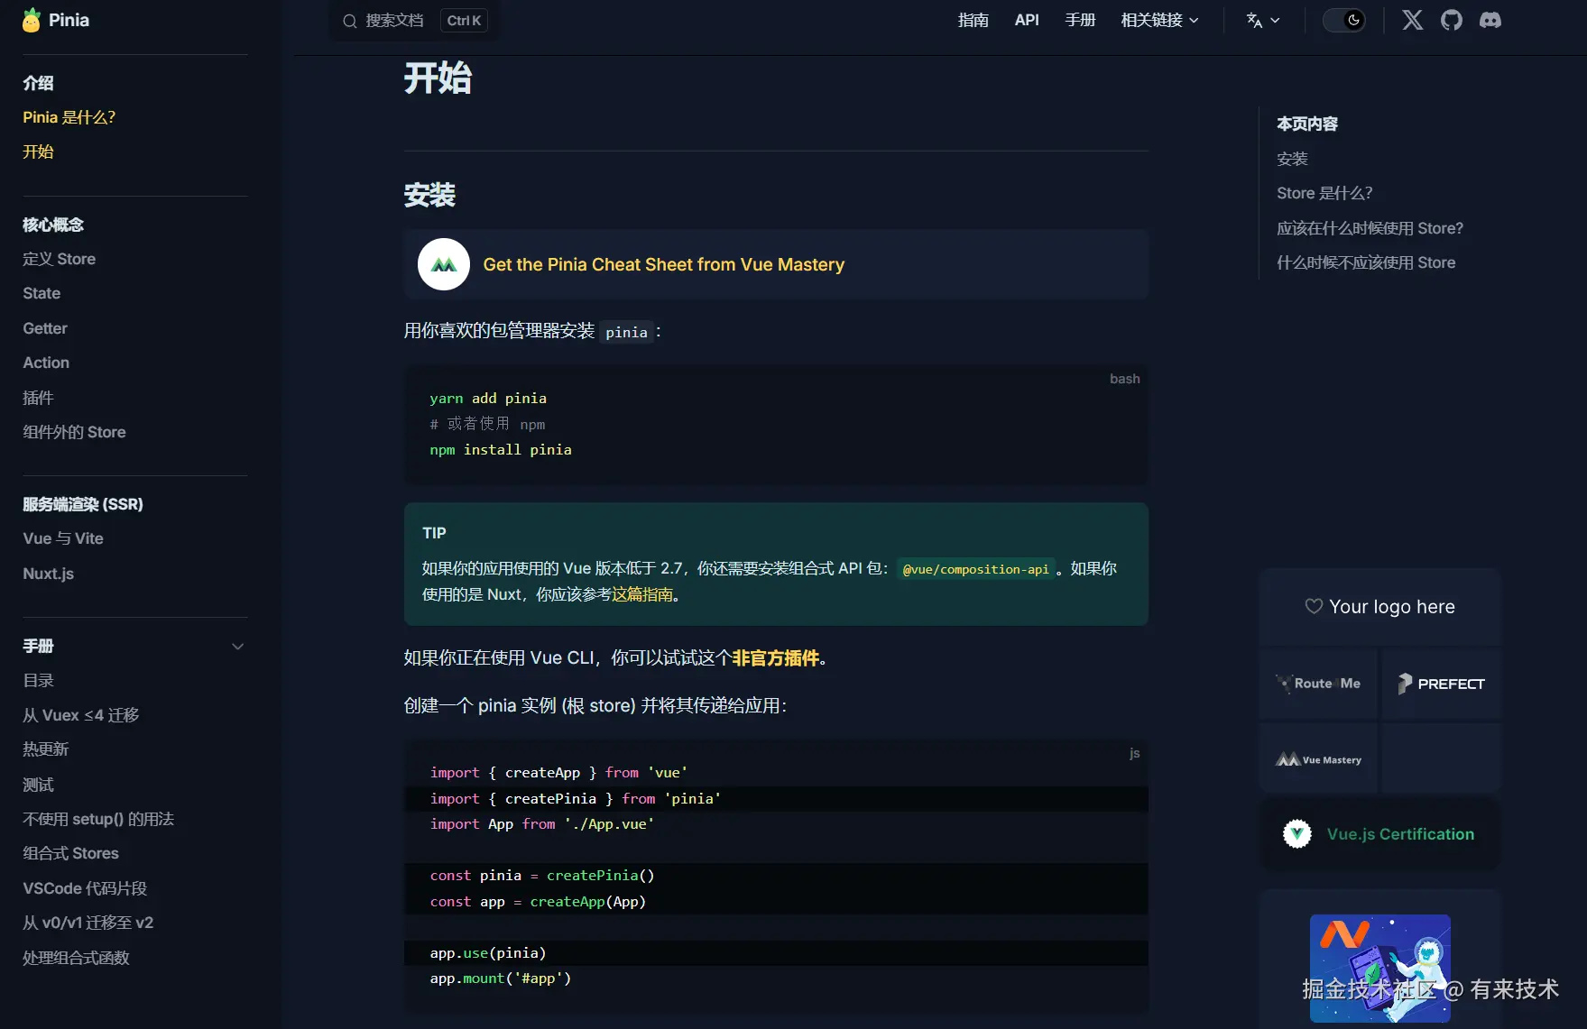Open the Nuxt.js sidebar entry
Screen dimensions: 1587x1029
[x=49, y=574]
